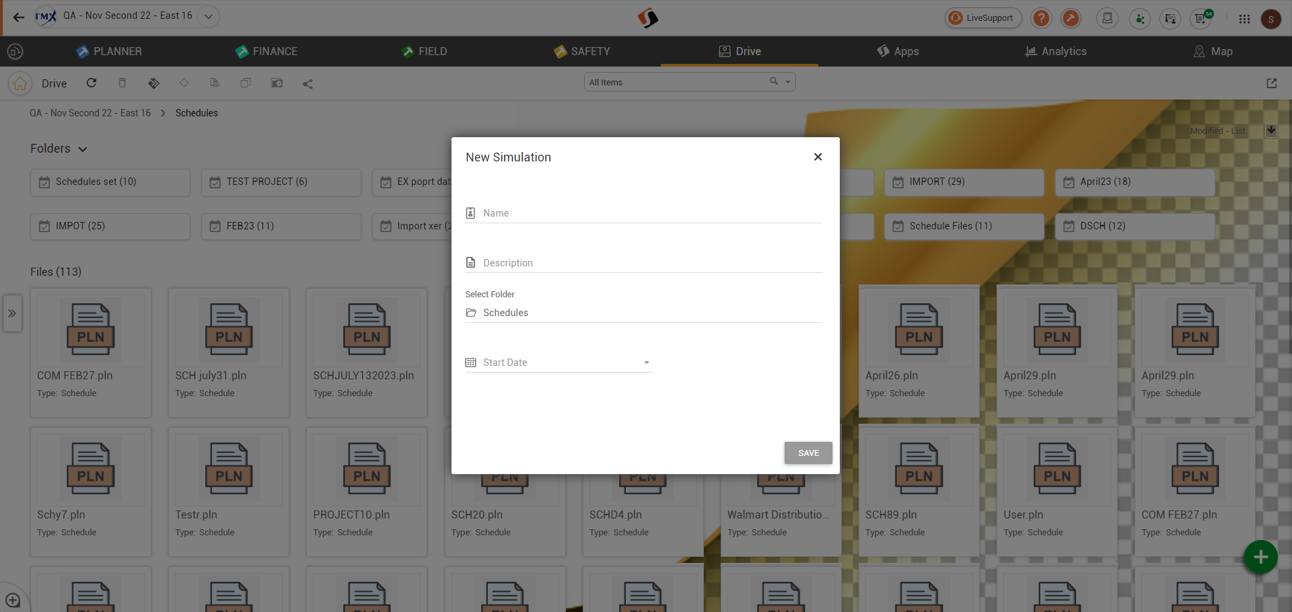Open the list-add icon with 54 badge

(1202, 18)
